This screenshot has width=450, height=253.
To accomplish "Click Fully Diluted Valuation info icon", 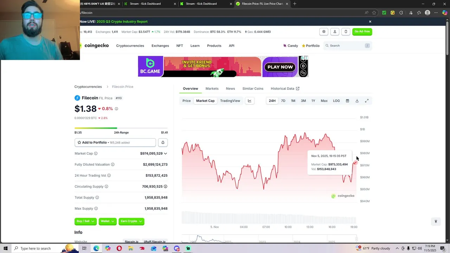I will [x=112, y=164].
